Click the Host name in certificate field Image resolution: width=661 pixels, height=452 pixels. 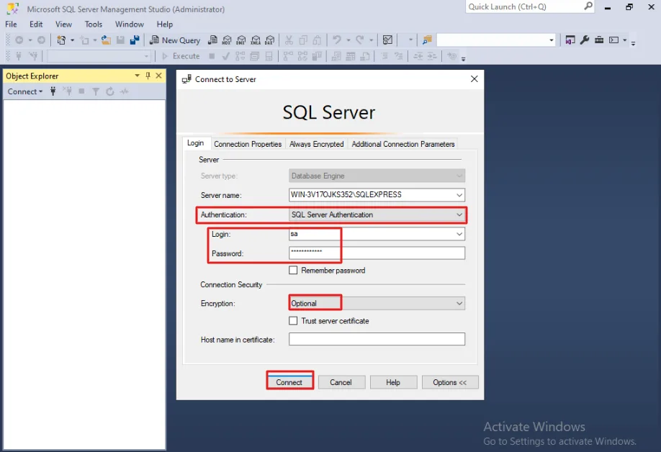(377, 339)
